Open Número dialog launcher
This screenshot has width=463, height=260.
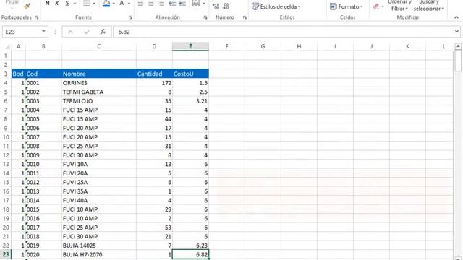(x=245, y=17)
